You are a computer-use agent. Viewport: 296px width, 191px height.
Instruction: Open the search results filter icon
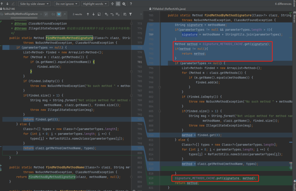coord(130,14)
